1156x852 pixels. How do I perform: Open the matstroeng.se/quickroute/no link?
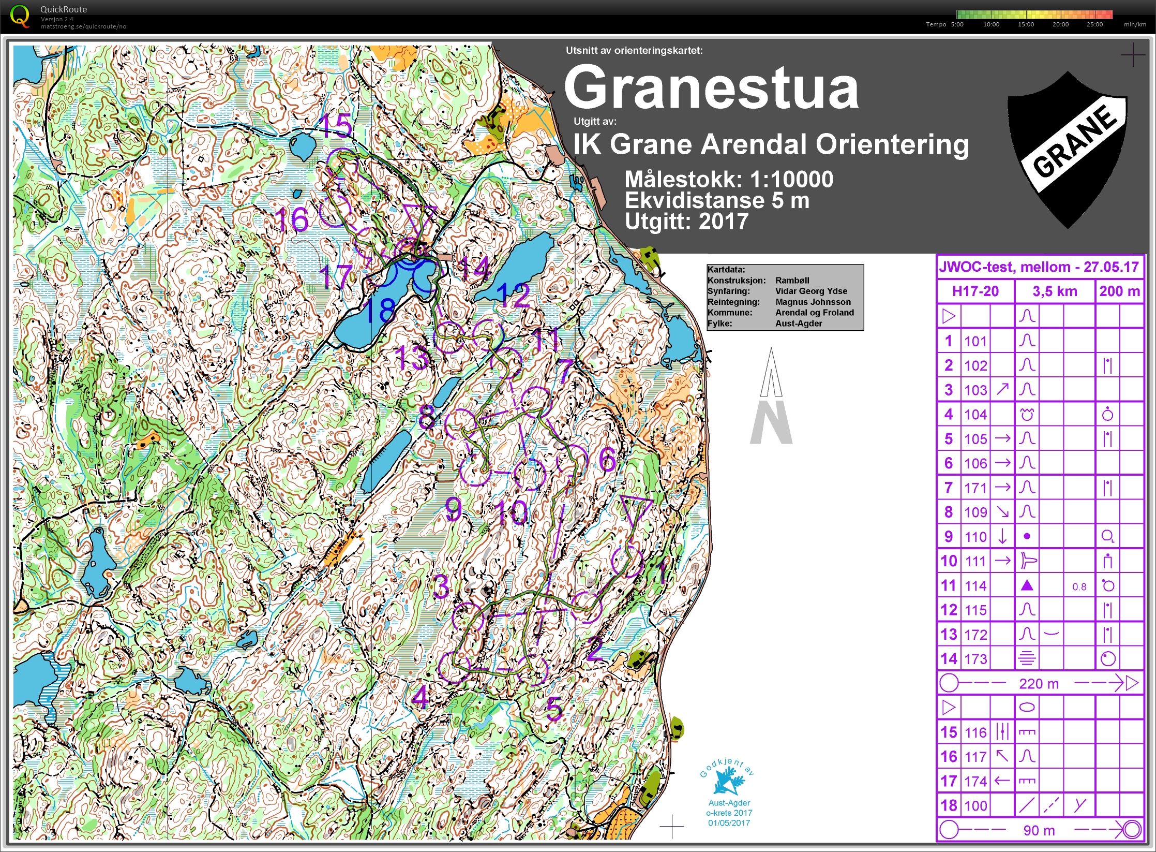(x=83, y=26)
